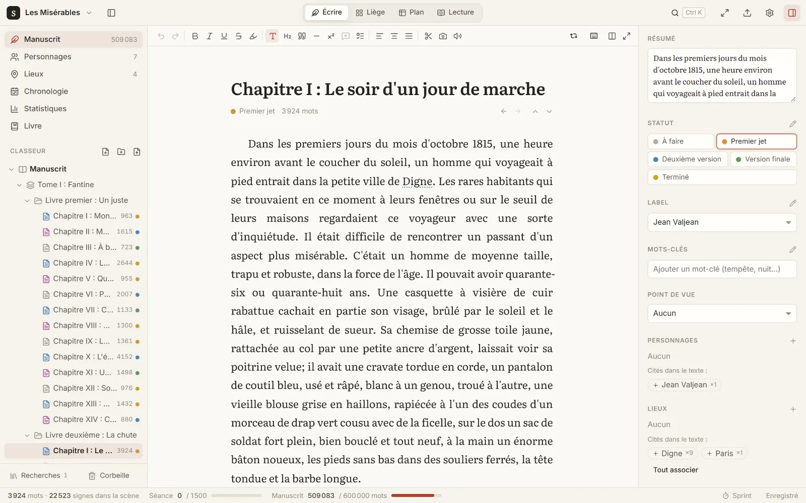806x503 pixels.
Task: Apply strikethrough formatting
Action: 239,36
